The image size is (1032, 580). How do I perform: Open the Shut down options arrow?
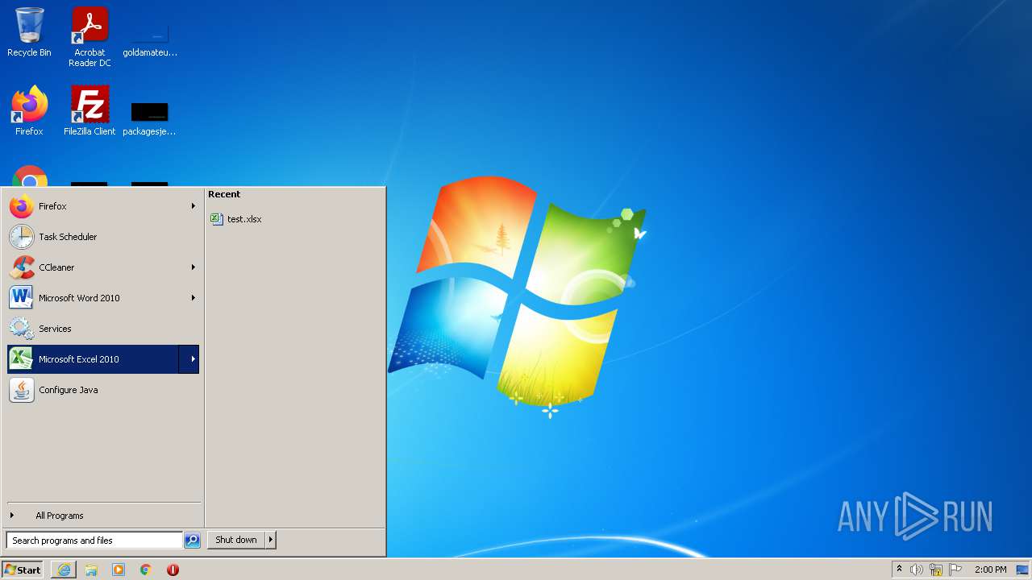[x=271, y=540]
